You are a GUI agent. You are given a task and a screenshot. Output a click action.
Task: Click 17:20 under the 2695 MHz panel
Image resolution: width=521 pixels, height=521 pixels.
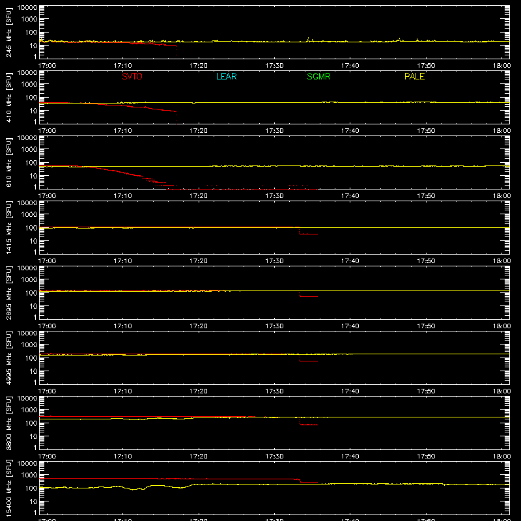click(199, 326)
